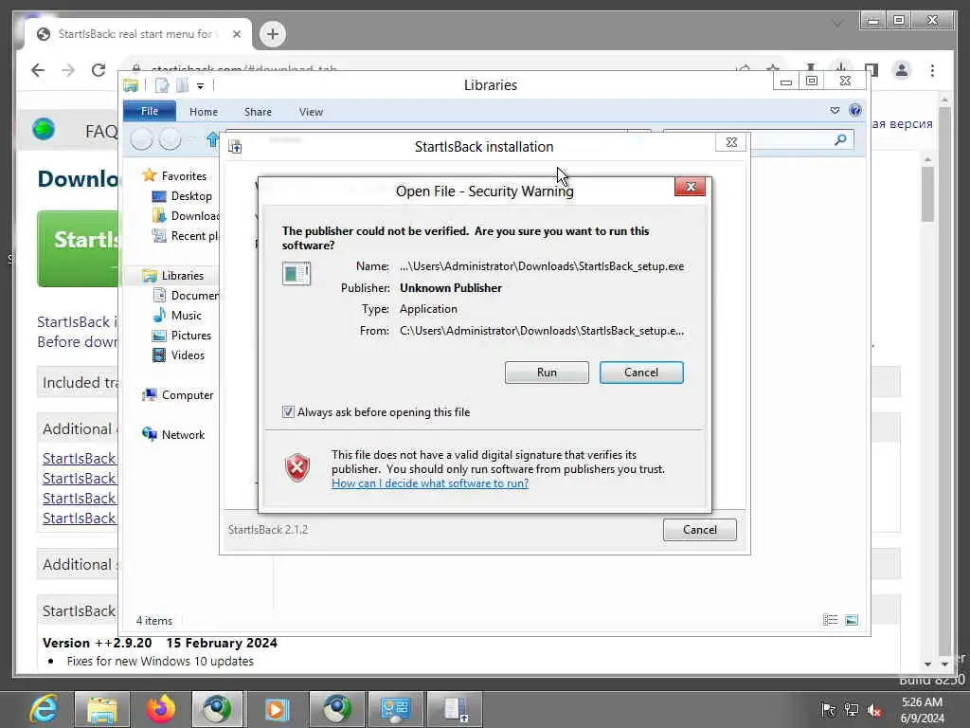Close the StartIsBack browser tab
Screen dimensions: 970x728
236,34
